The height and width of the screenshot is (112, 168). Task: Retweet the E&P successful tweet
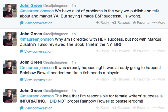pos(121,23)
